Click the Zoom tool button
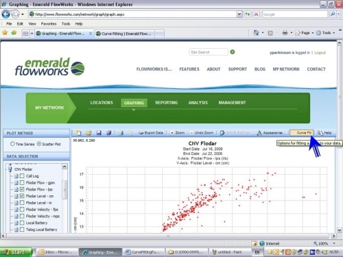This screenshot has width=343, height=257. click(x=177, y=133)
